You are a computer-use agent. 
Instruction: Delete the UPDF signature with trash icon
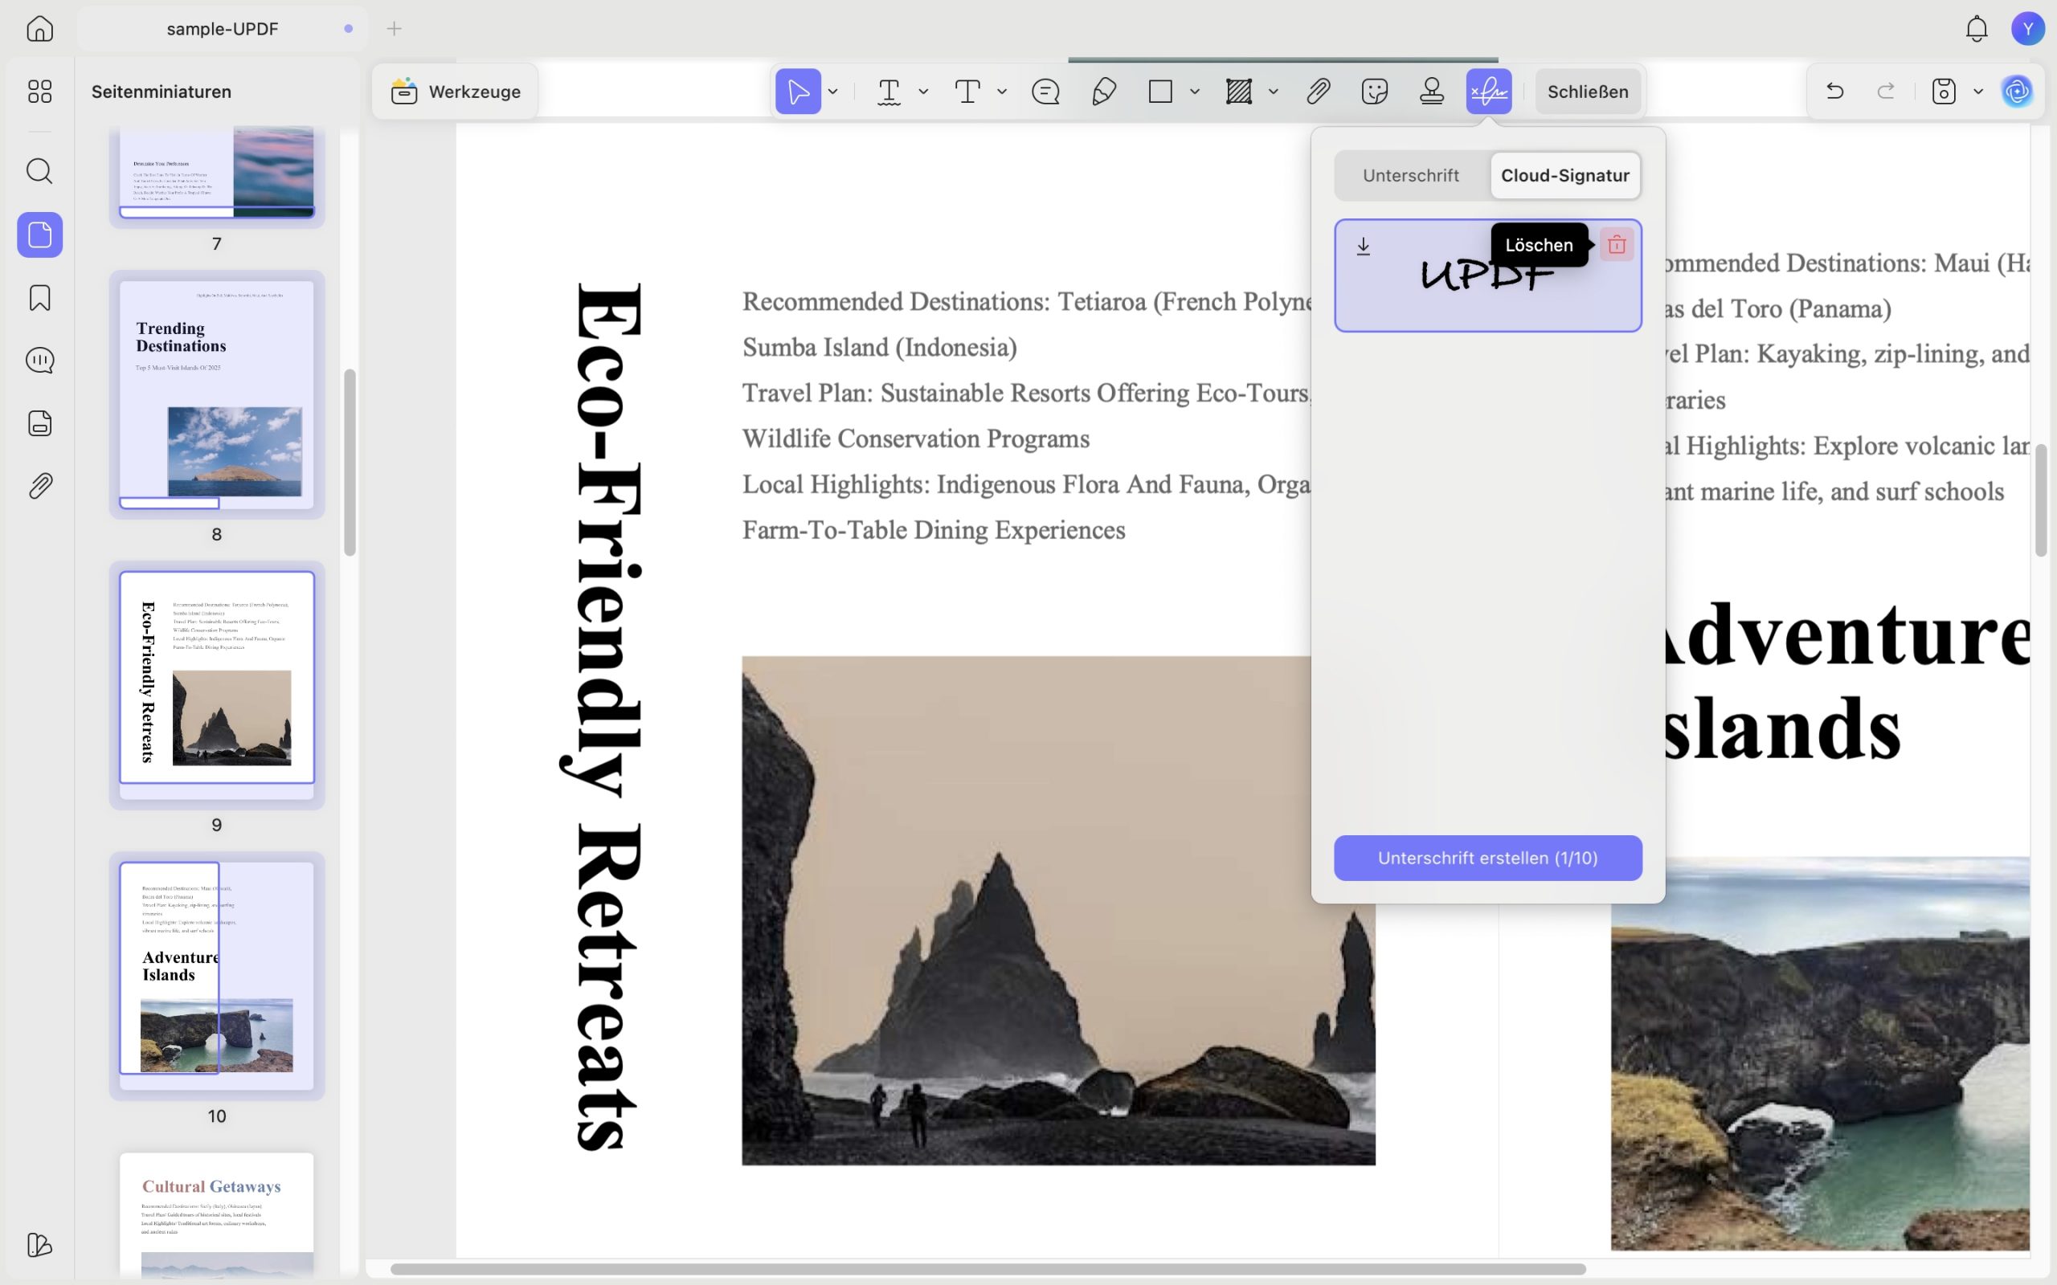coord(1617,245)
